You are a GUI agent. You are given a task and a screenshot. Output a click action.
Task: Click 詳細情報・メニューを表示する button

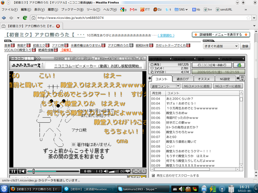(x=221, y=35)
